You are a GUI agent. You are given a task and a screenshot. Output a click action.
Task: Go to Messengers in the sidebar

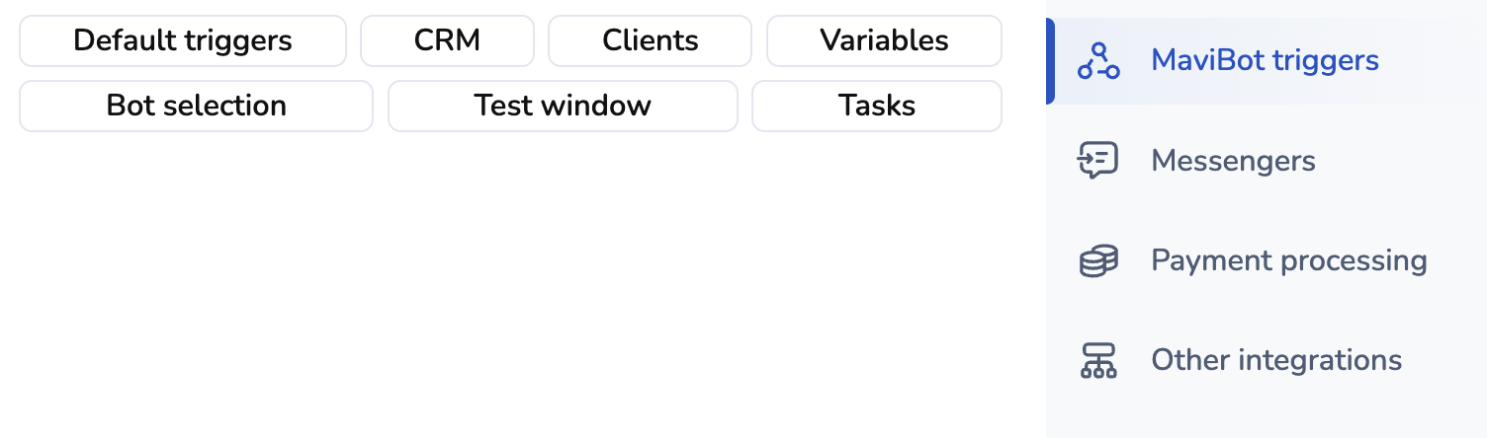pos(1233,161)
